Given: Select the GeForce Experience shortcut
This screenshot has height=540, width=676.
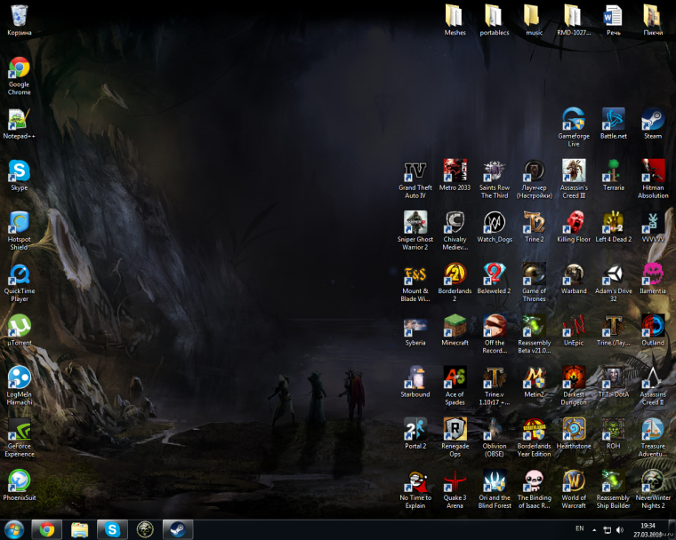Looking at the screenshot, I should point(19,429).
